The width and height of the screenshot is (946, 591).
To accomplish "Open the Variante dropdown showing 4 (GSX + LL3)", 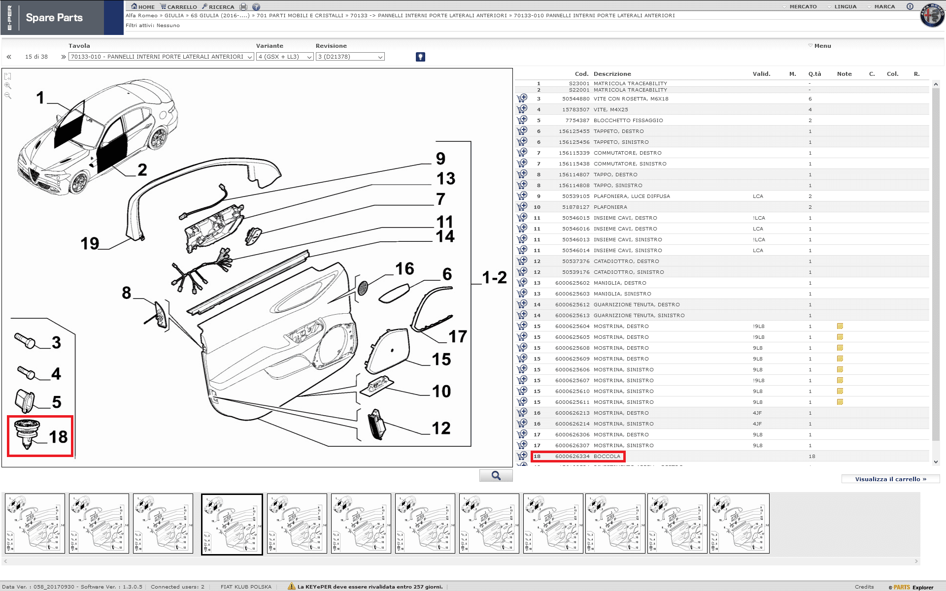I will tap(285, 57).
